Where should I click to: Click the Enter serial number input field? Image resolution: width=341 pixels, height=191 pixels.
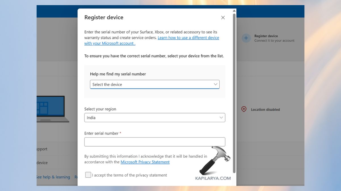[x=155, y=142]
